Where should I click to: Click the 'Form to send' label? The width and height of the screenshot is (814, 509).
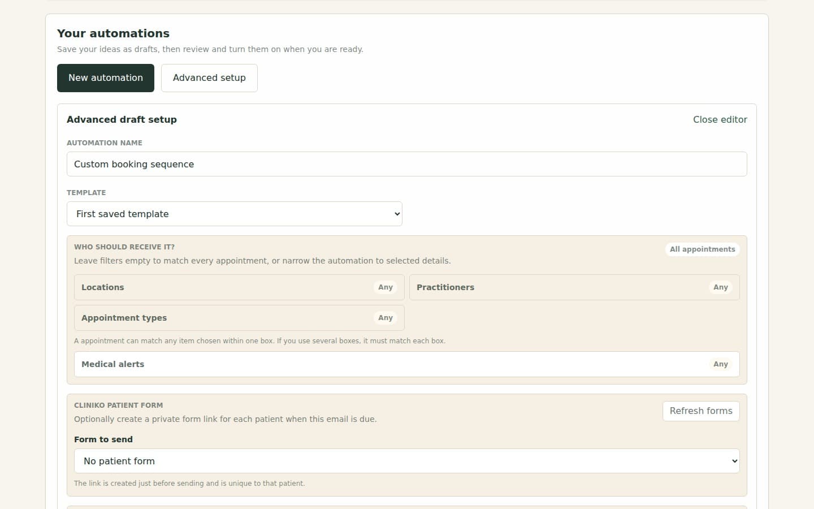pyautogui.click(x=103, y=439)
